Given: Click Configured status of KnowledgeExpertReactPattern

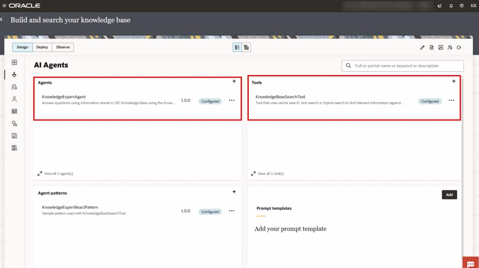Looking at the screenshot, I should [x=210, y=212].
